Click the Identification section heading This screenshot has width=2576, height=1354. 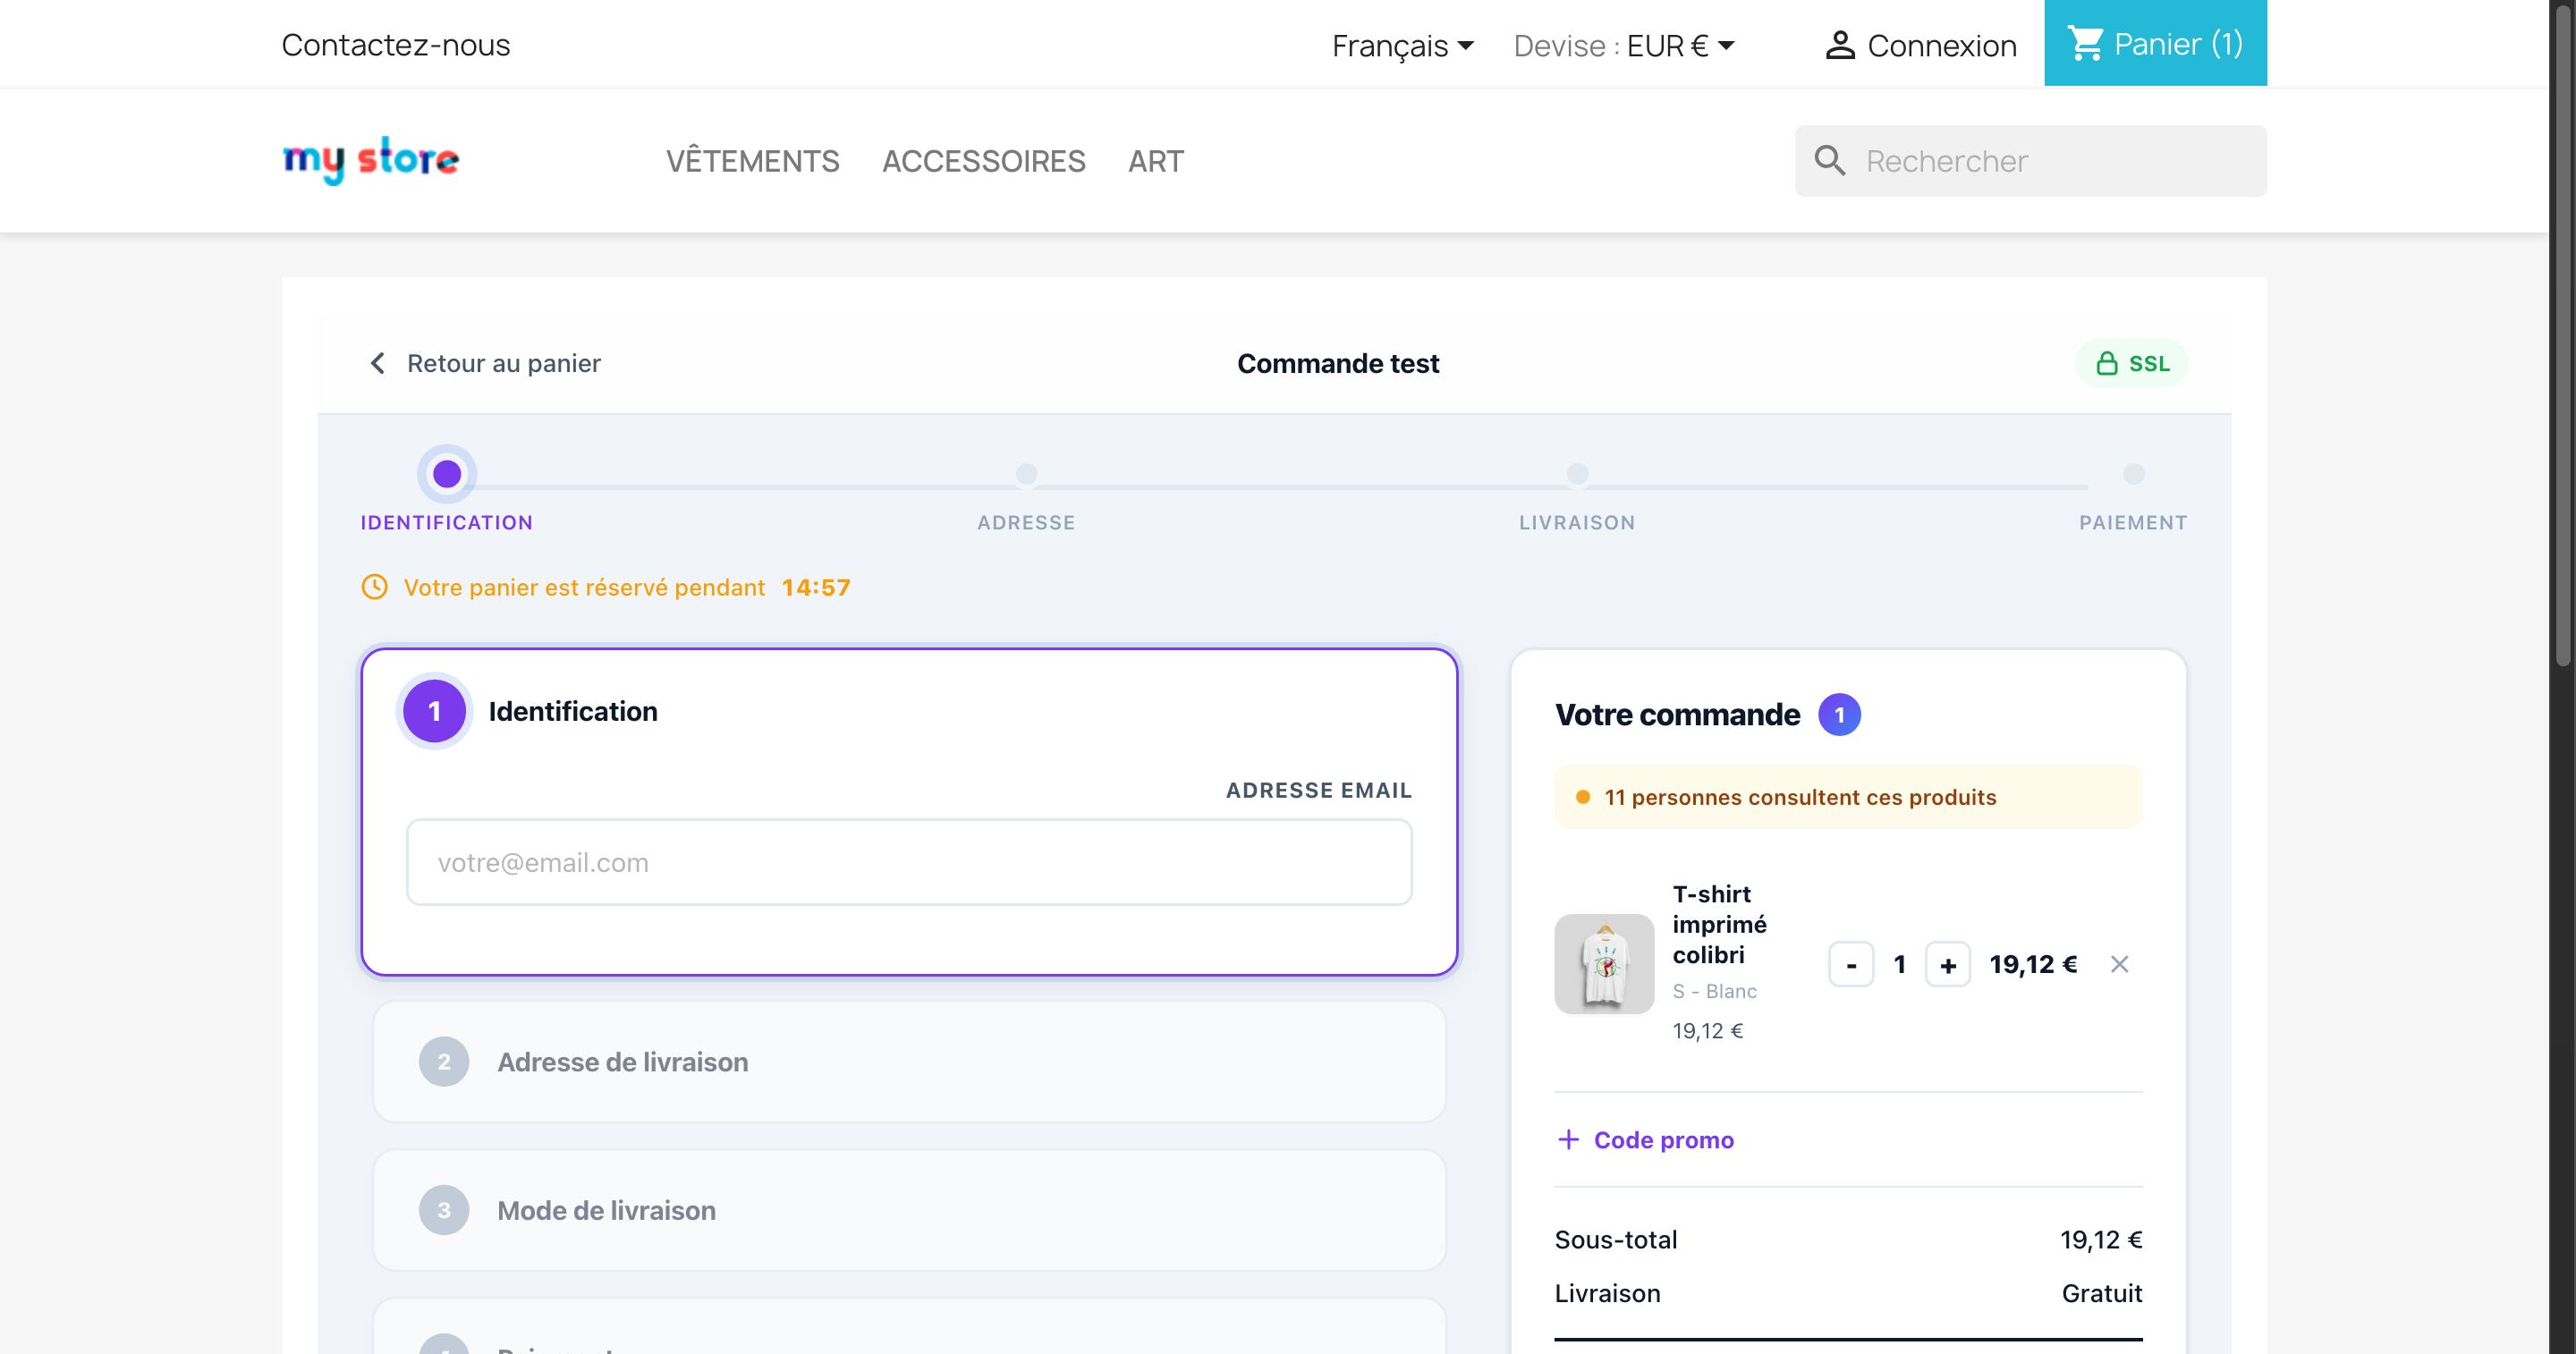[x=572, y=711]
